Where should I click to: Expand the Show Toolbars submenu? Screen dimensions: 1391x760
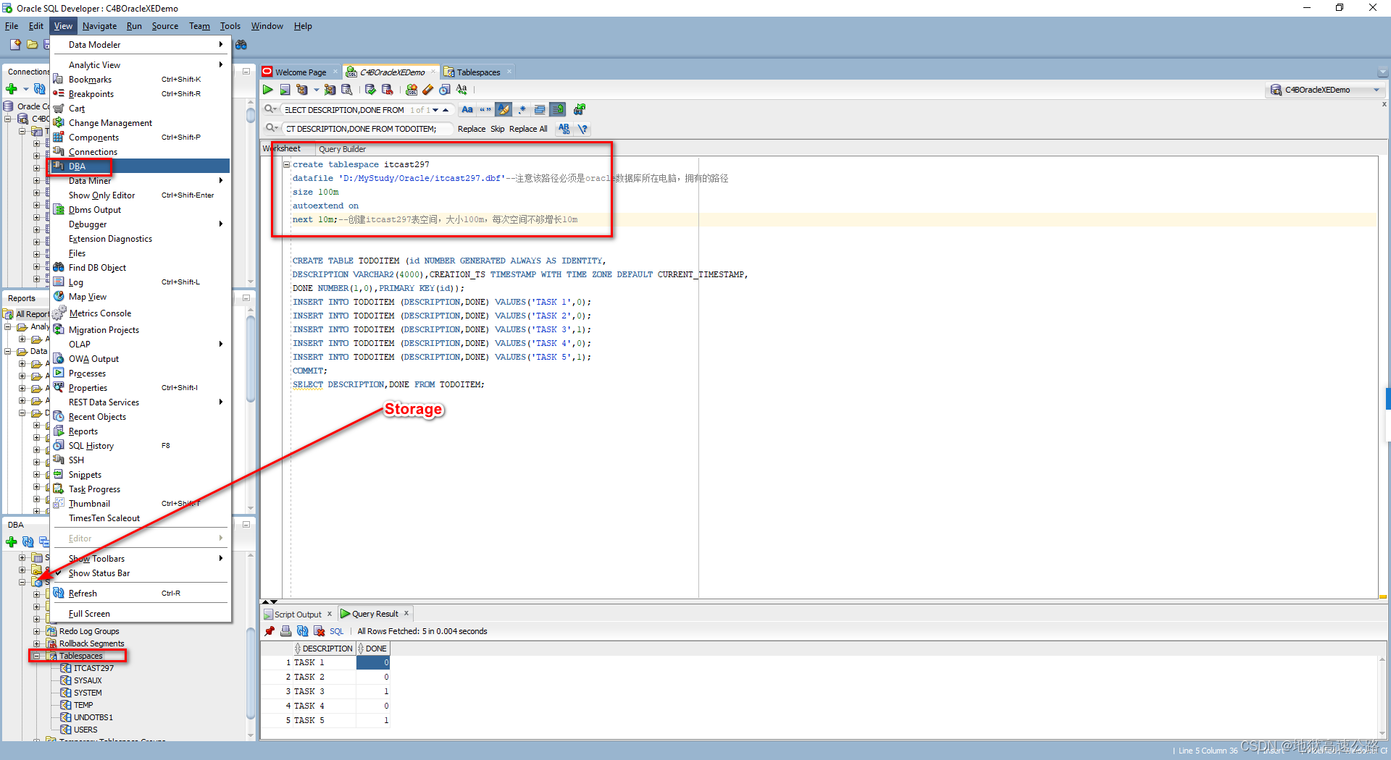[140, 559]
